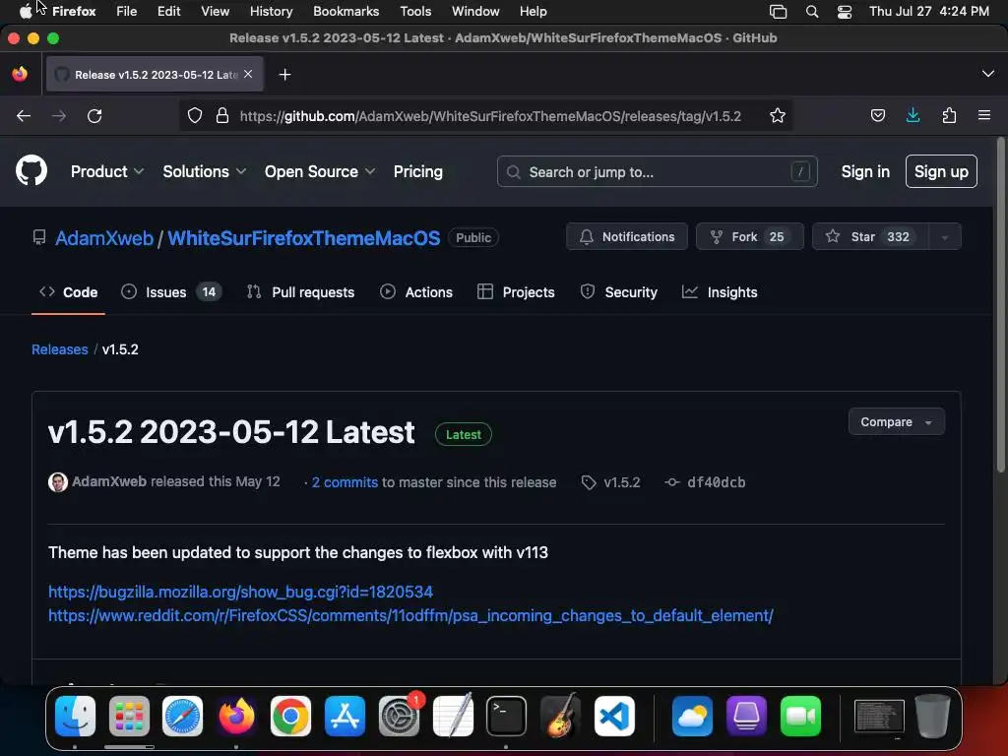Open Google Chrome from the dock
Screen dimensions: 1008x756
[x=290, y=716]
